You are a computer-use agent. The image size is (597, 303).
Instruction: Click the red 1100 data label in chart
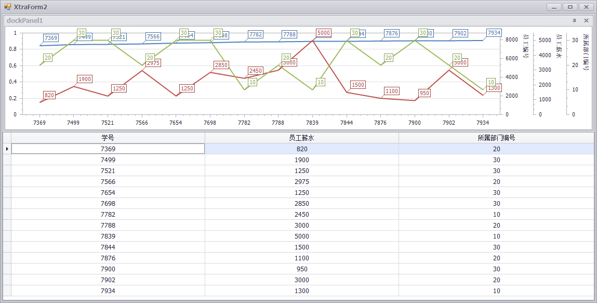[x=392, y=91]
